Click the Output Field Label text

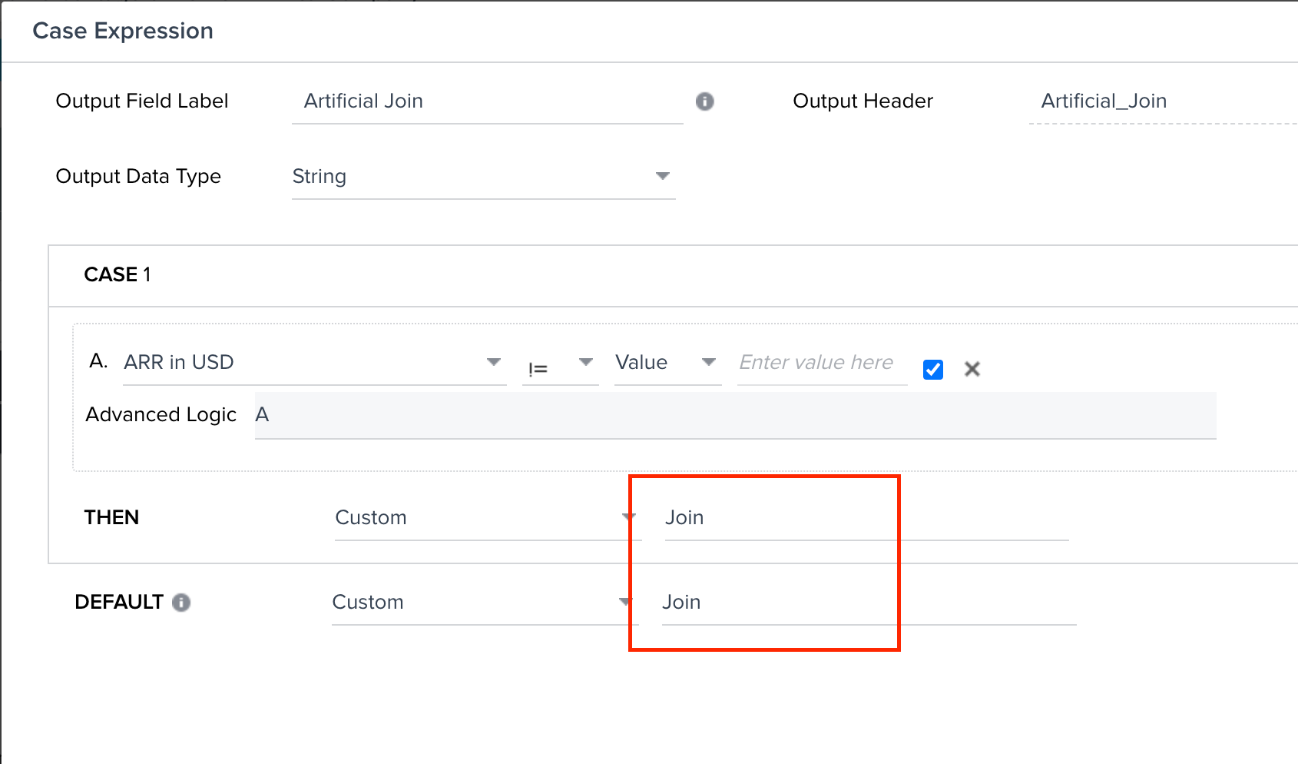142,101
